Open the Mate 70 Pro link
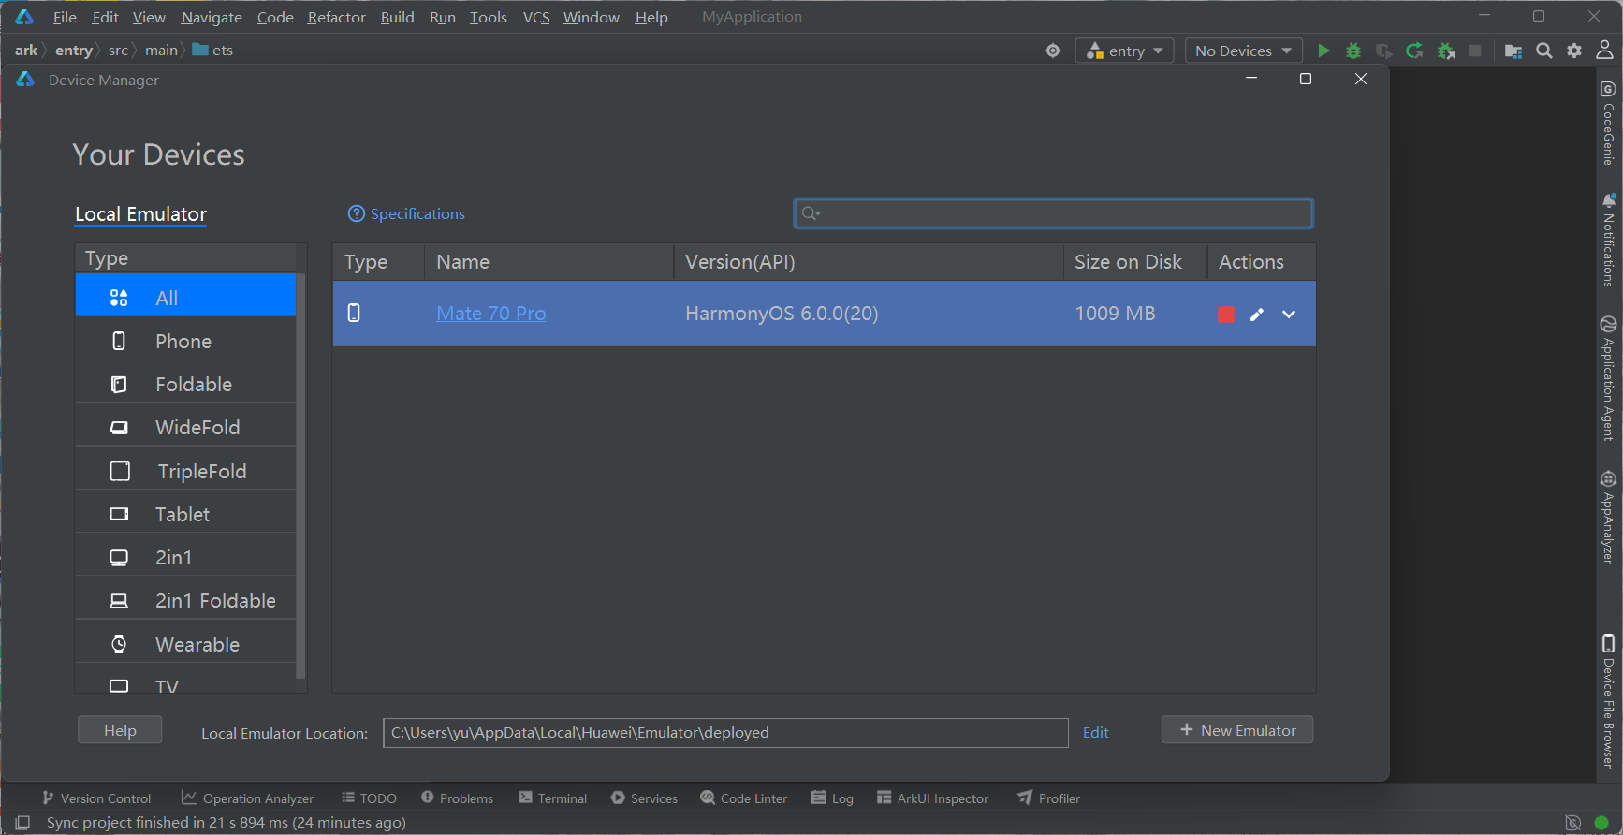 point(491,314)
